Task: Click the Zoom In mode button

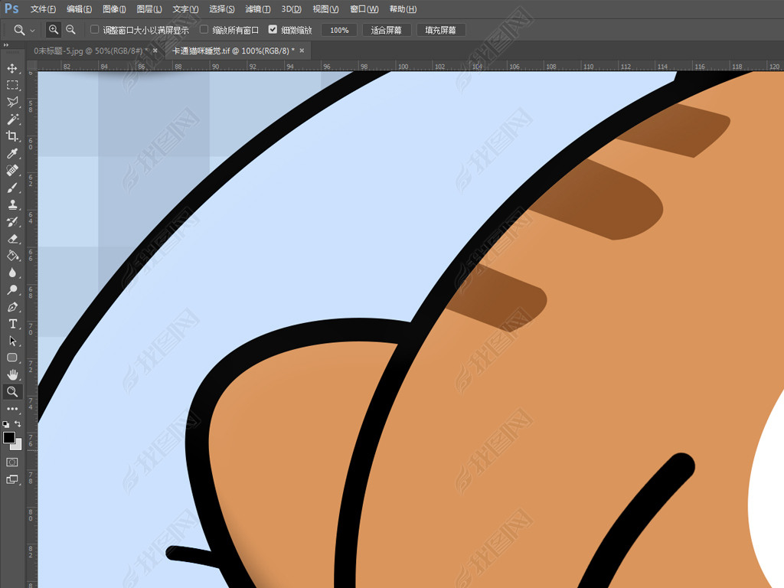Action: coord(54,30)
